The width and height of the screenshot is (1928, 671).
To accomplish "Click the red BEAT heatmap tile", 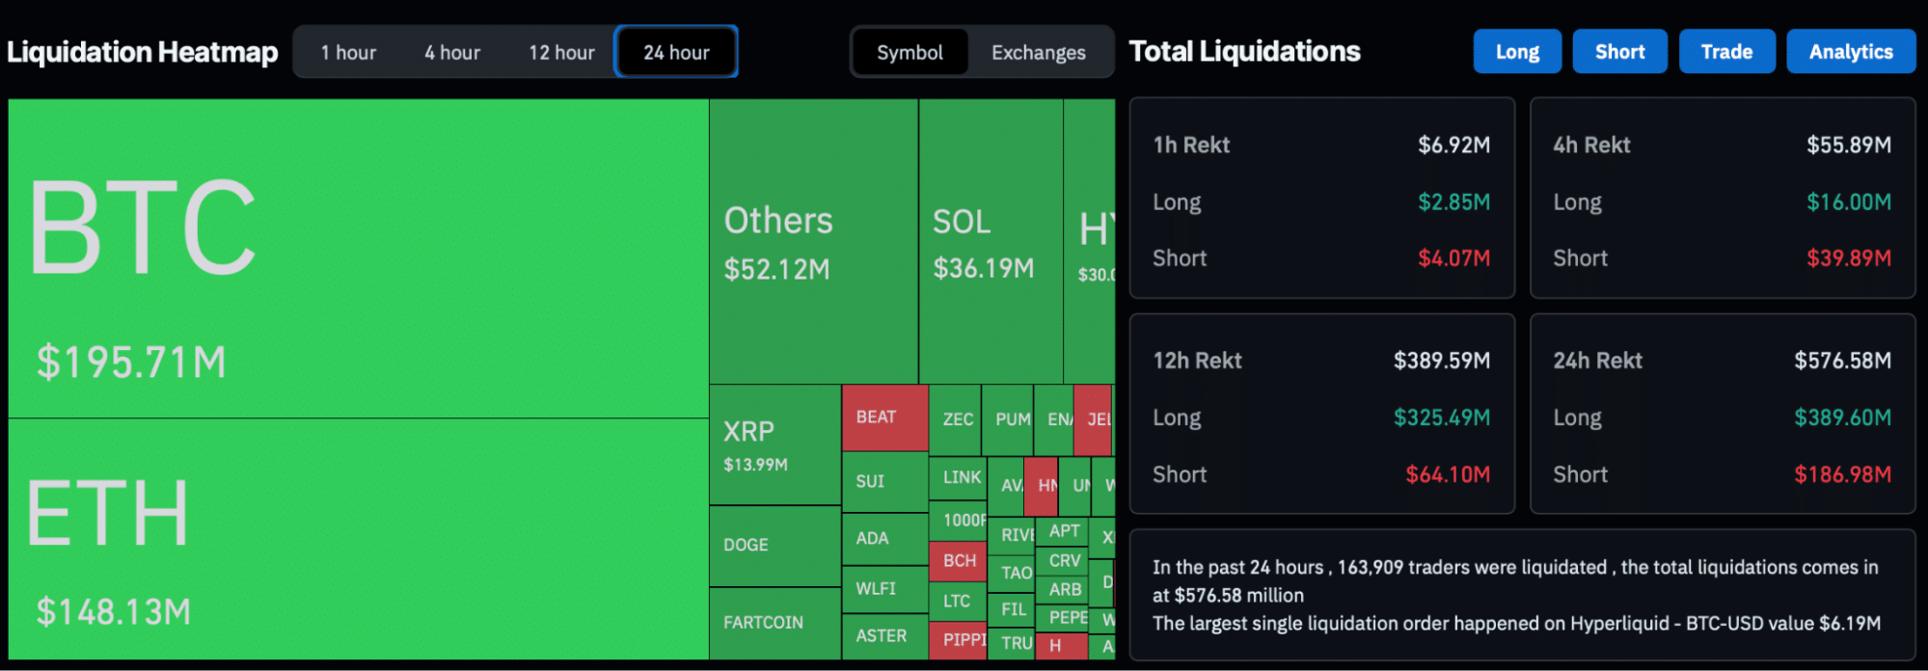I will pos(884,417).
